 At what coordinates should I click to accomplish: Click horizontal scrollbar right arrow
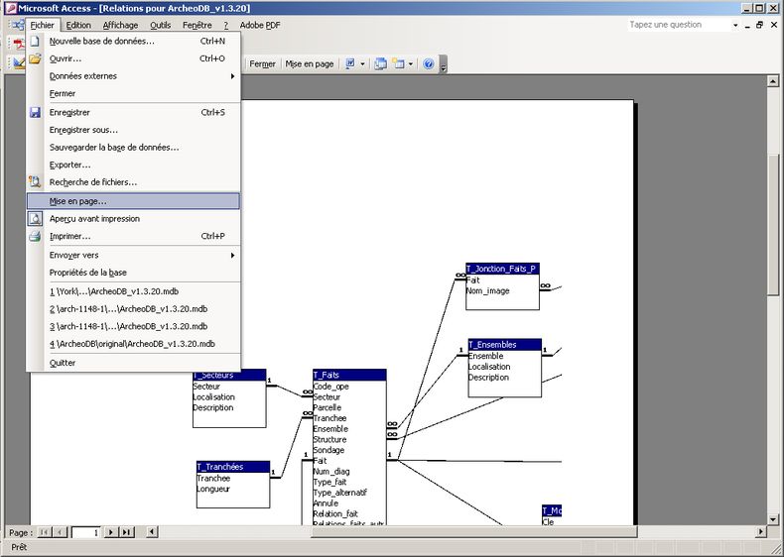click(761, 532)
